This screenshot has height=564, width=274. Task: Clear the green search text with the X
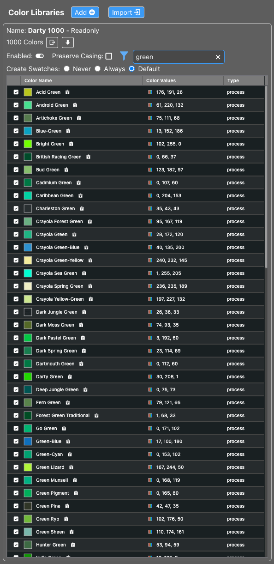click(x=218, y=57)
